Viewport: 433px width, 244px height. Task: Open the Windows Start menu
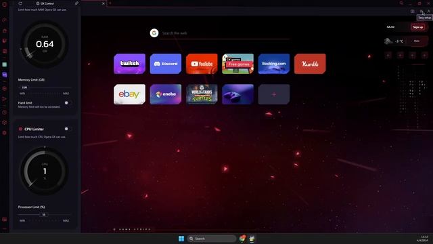pos(181,239)
